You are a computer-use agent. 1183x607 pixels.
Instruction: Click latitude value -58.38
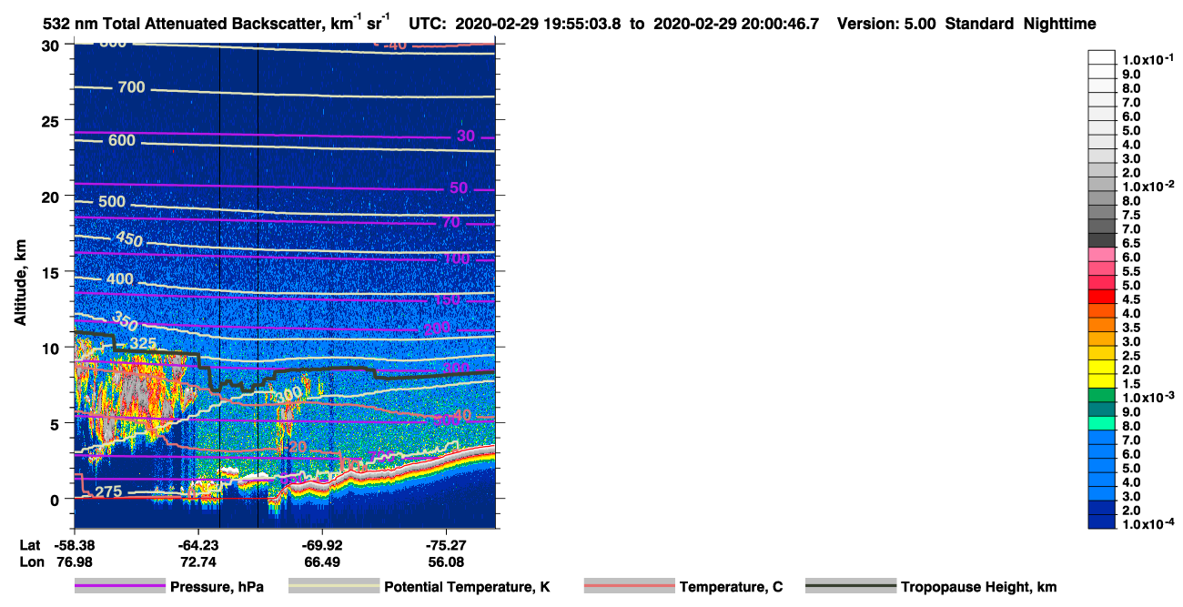pos(74,544)
